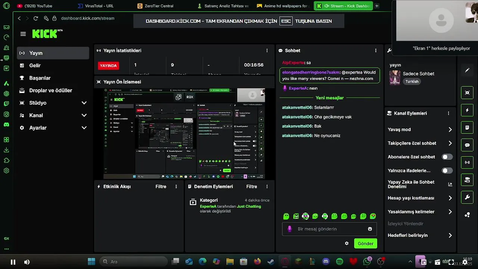478x269 pixels.
Task: Click the browser address bar URL
Action: point(88,18)
